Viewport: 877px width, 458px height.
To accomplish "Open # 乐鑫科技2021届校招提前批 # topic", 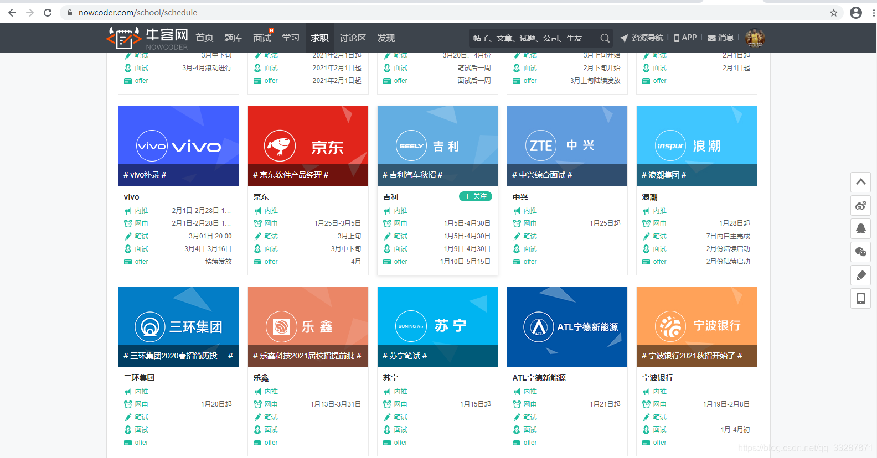I will 307,356.
